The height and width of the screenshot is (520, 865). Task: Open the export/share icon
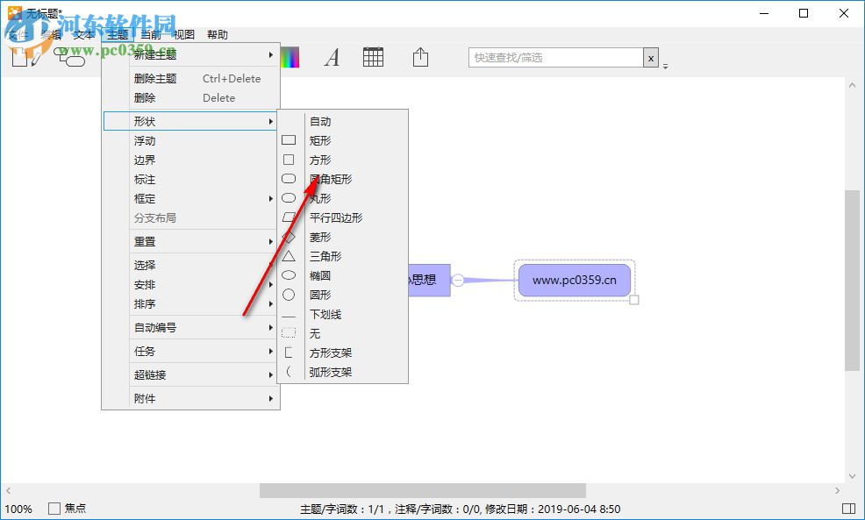pos(419,57)
